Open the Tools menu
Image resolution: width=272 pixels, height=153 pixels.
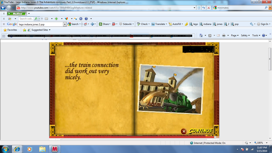pos(256,35)
